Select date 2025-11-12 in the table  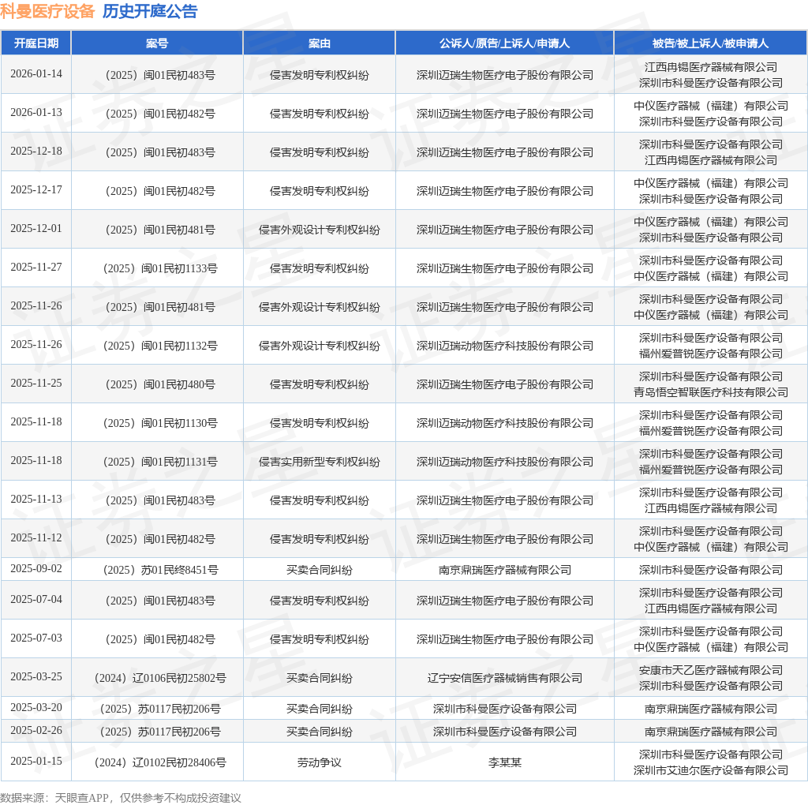pos(36,537)
